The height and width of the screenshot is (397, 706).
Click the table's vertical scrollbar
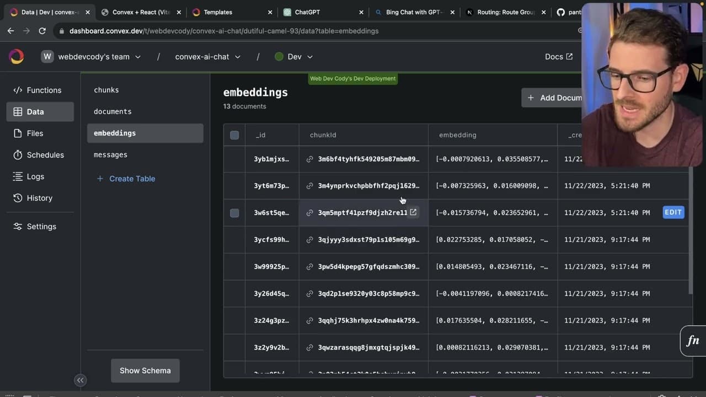(690, 229)
